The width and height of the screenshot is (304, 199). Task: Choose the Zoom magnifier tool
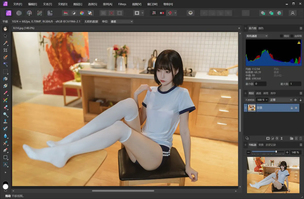coord(5,114)
